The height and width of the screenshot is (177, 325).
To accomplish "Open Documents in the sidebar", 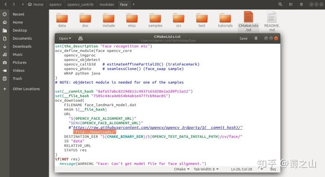I will 22,38.
